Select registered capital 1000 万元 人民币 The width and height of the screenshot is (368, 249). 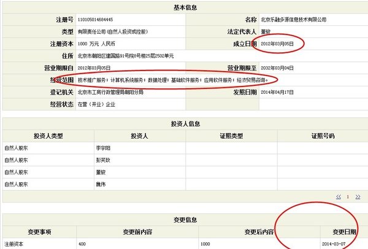[x=96, y=44]
